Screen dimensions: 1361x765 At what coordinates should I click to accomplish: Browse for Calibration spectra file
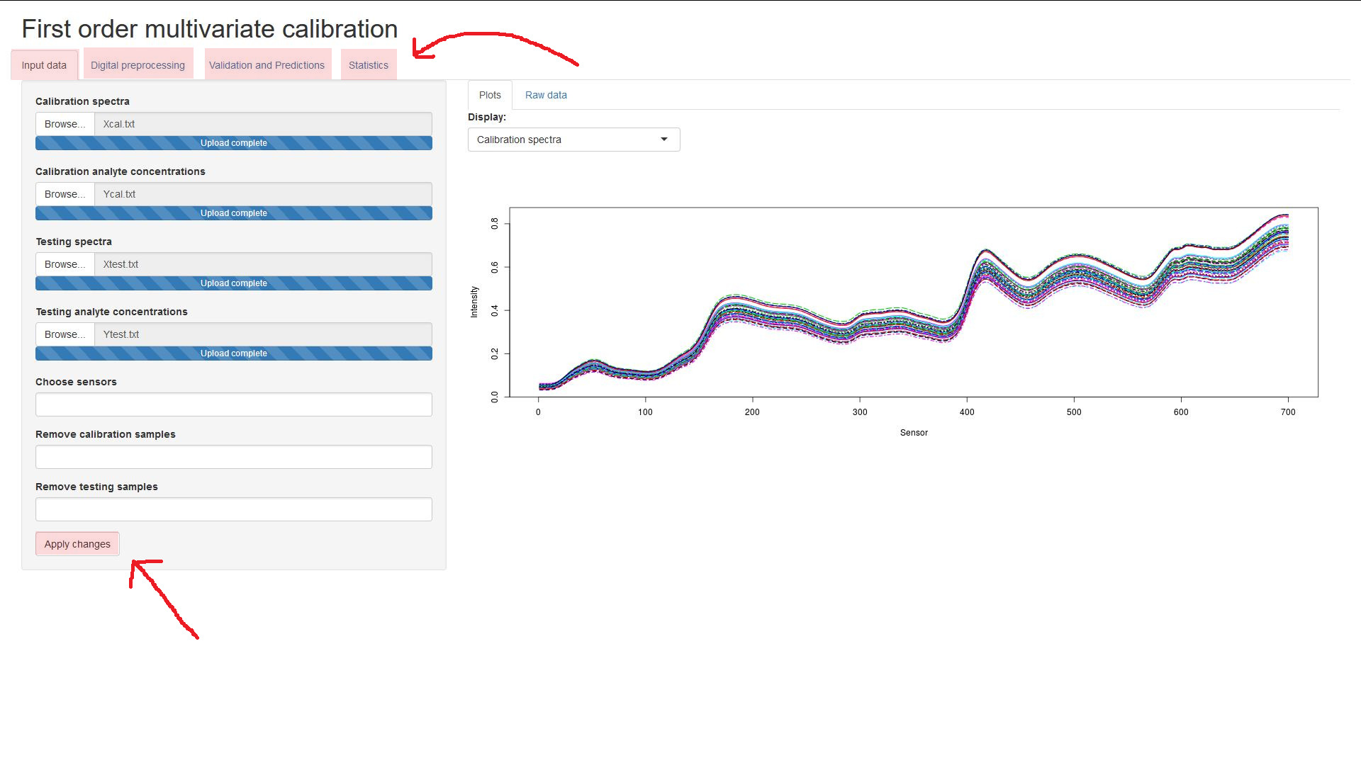coord(65,124)
